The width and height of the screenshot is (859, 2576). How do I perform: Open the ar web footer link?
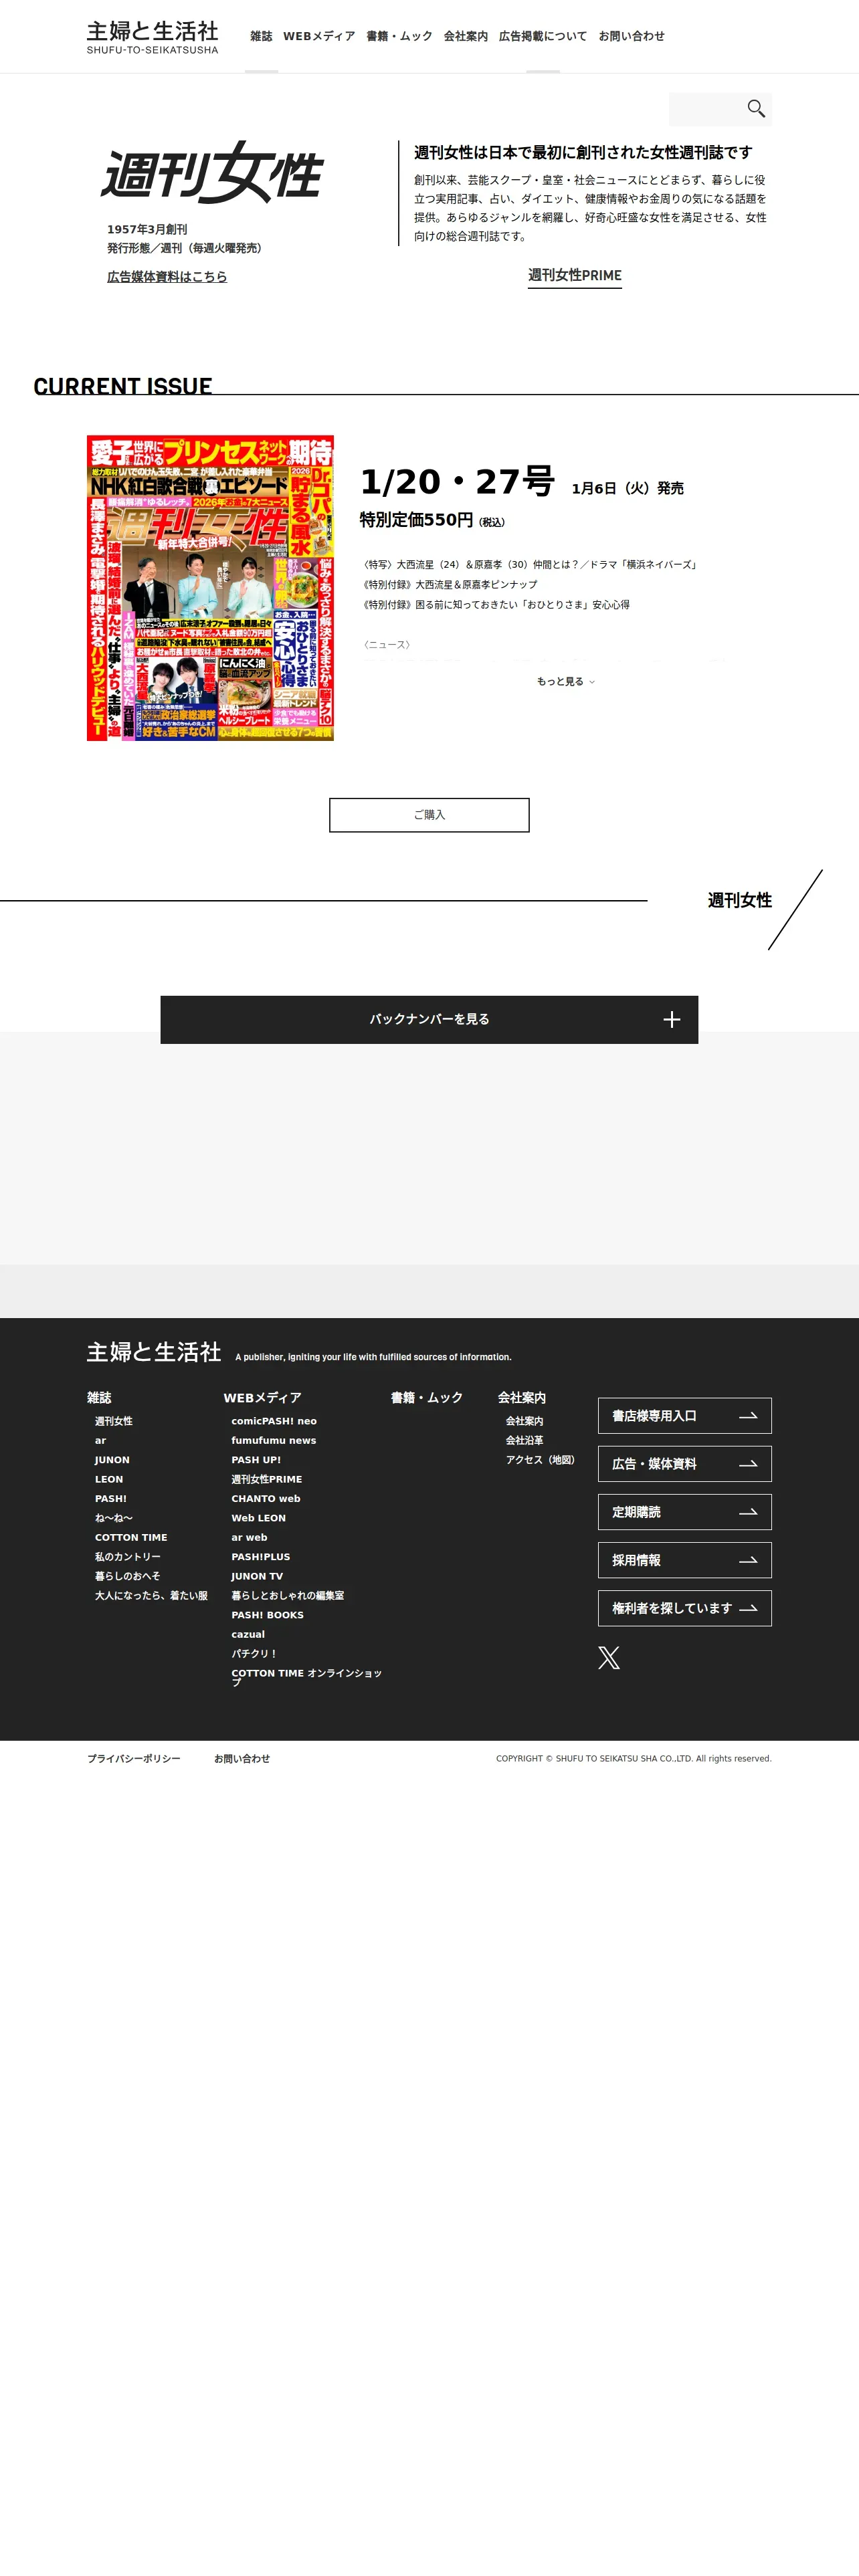pyautogui.click(x=250, y=1537)
